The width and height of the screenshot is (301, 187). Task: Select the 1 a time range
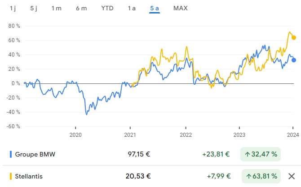[x=132, y=8]
